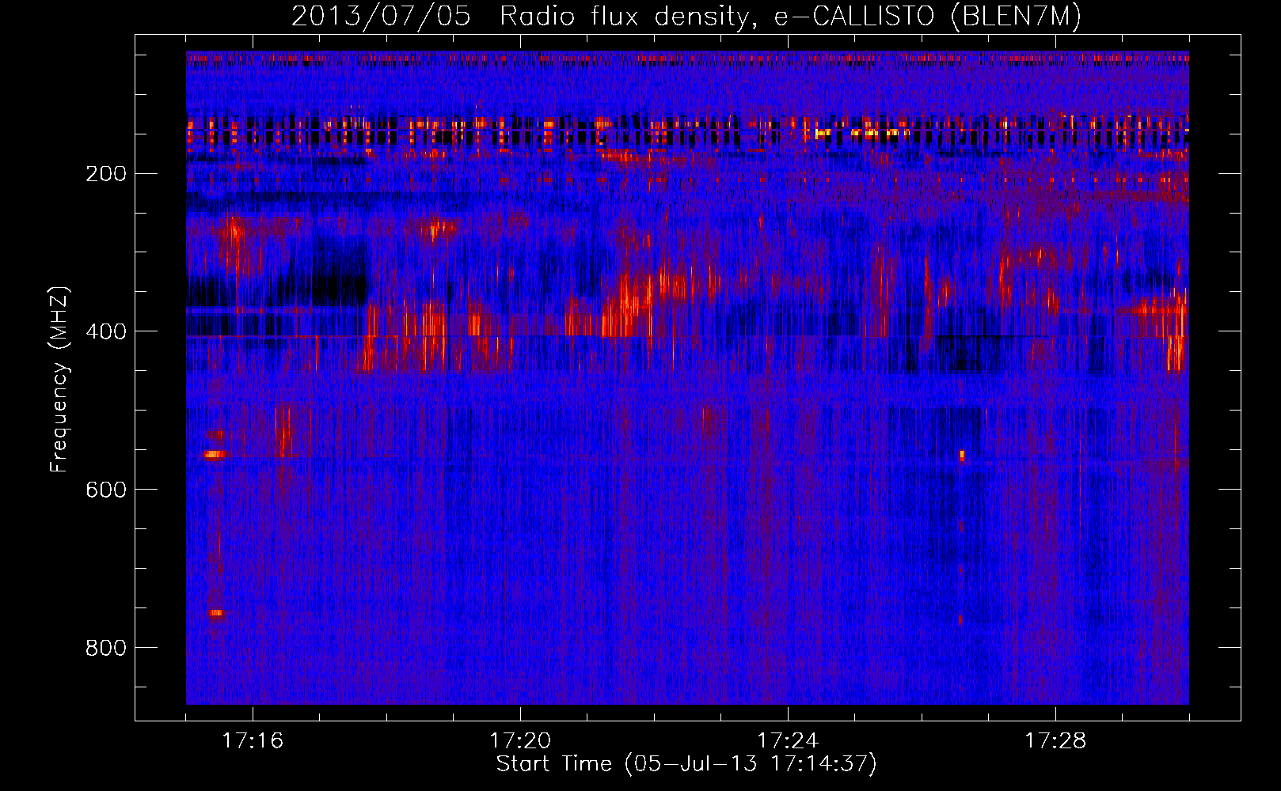Click the 400 frequency tick label
Screen dimensions: 1281x791
coord(105,331)
